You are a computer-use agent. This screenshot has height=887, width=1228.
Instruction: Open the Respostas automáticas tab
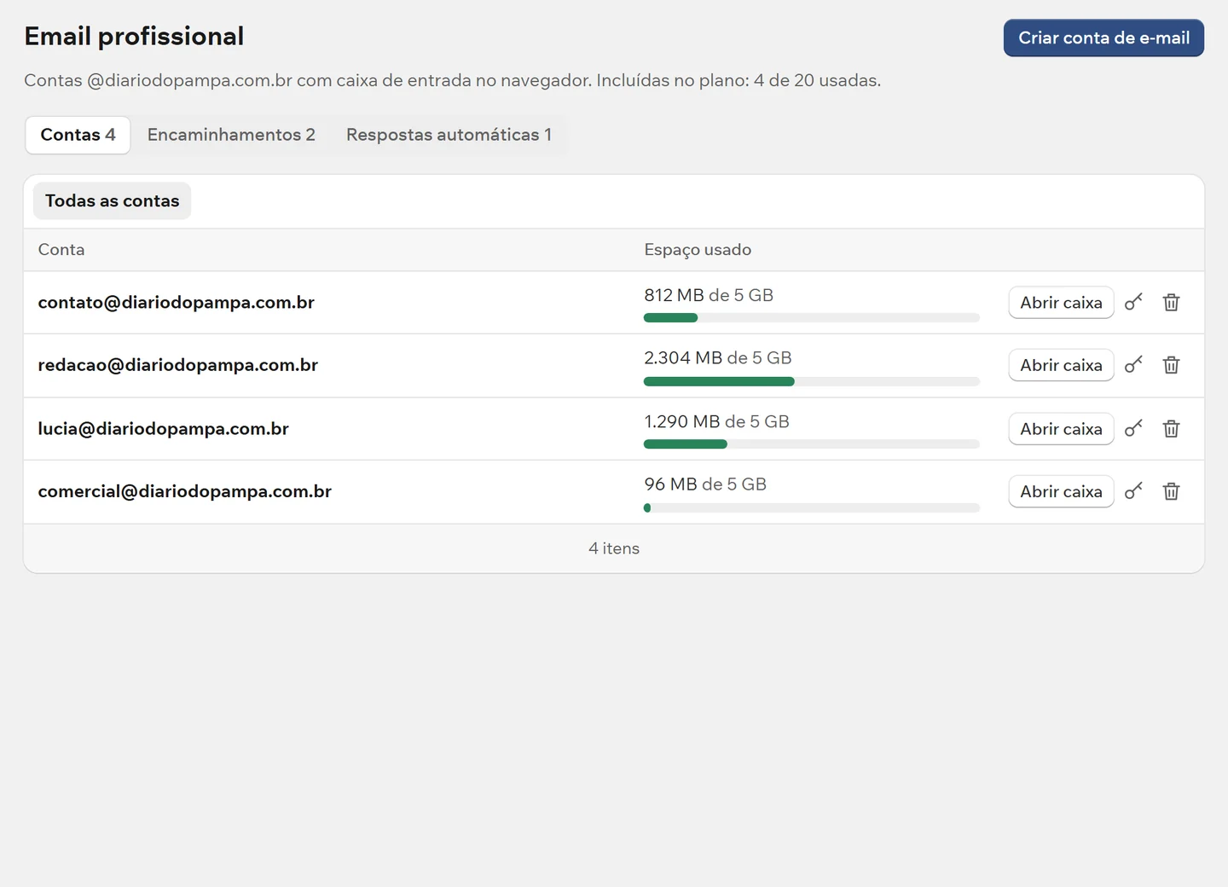point(449,135)
